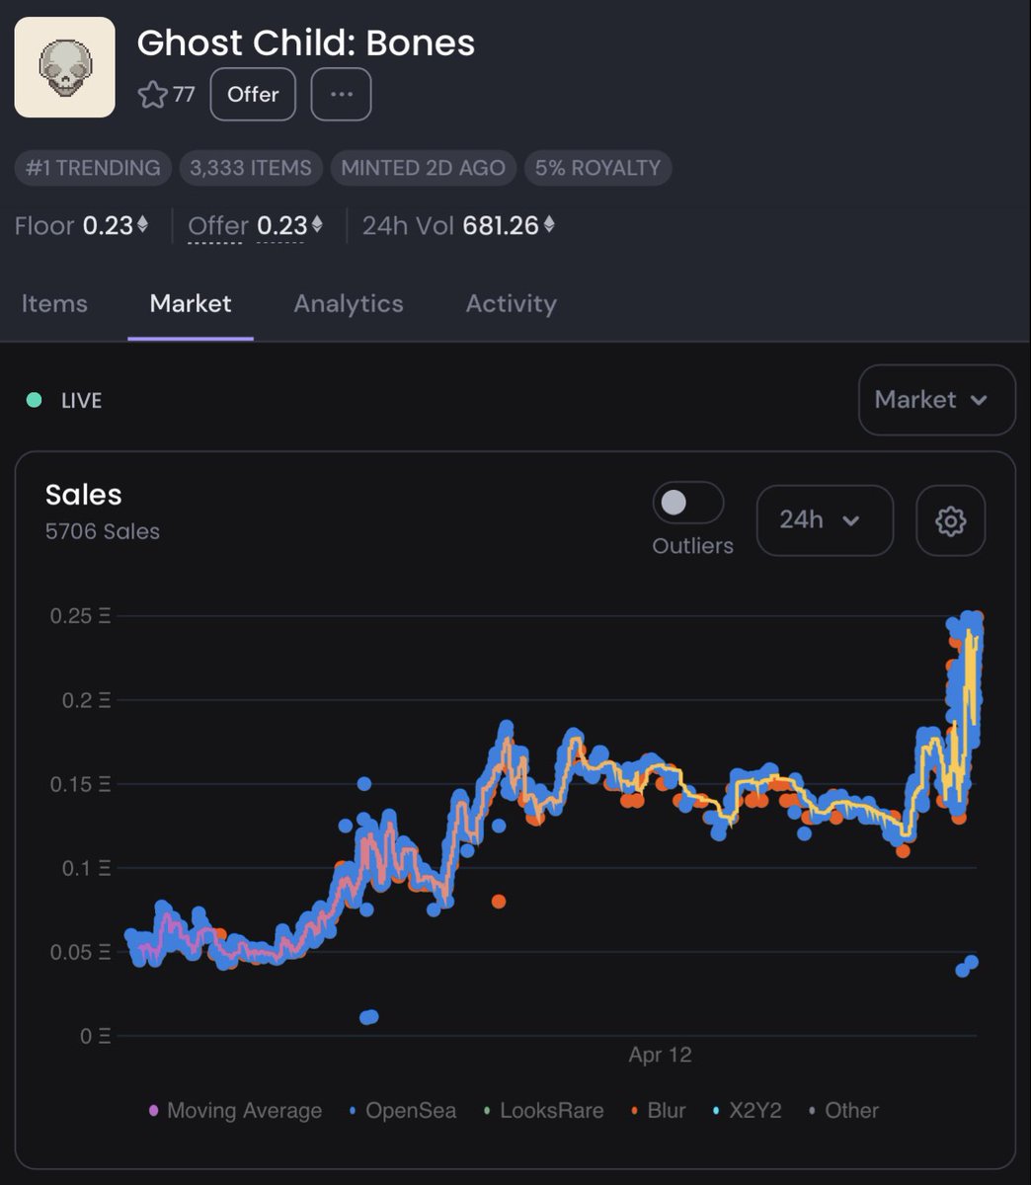Click the MINTED 2D AGO badge
This screenshot has height=1185, width=1031.
click(423, 168)
